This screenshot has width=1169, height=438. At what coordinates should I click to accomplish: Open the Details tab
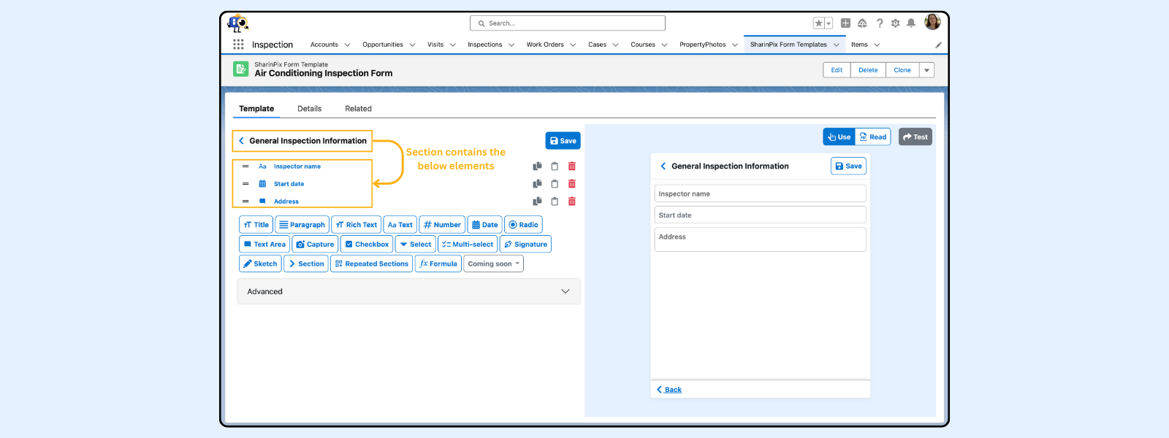(x=309, y=109)
